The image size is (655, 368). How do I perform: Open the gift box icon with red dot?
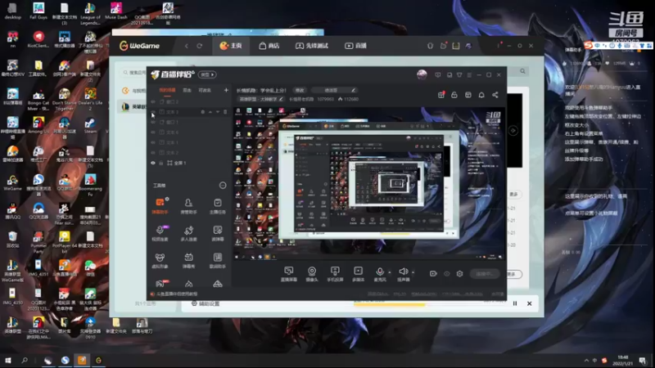click(x=441, y=95)
